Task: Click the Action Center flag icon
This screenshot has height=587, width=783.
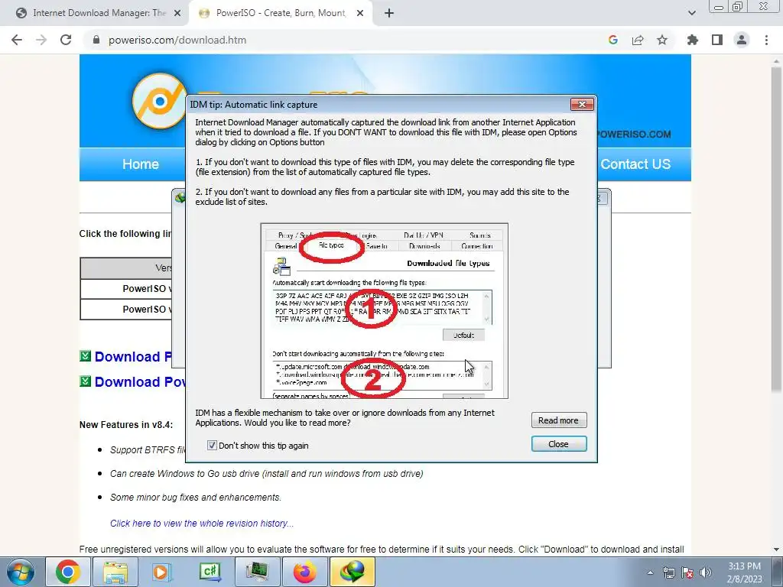Action: click(687, 572)
